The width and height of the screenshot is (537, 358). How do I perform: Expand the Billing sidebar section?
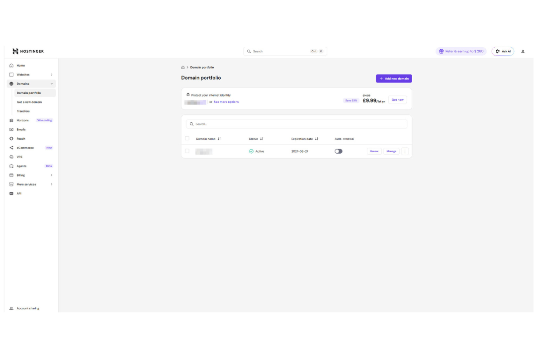31,175
